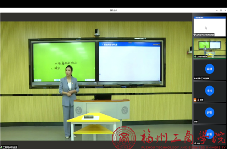Click screen share icon on first tile

tap(195, 35)
